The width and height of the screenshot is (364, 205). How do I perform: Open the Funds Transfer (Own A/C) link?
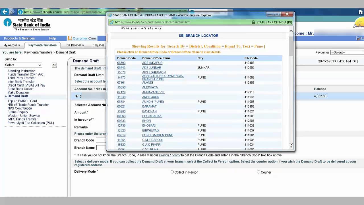pyautogui.click(x=26, y=74)
